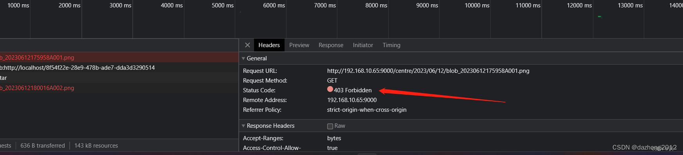
Task: Click the 11000 ms timeline marker
Action: pyautogui.click(x=528, y=5)
